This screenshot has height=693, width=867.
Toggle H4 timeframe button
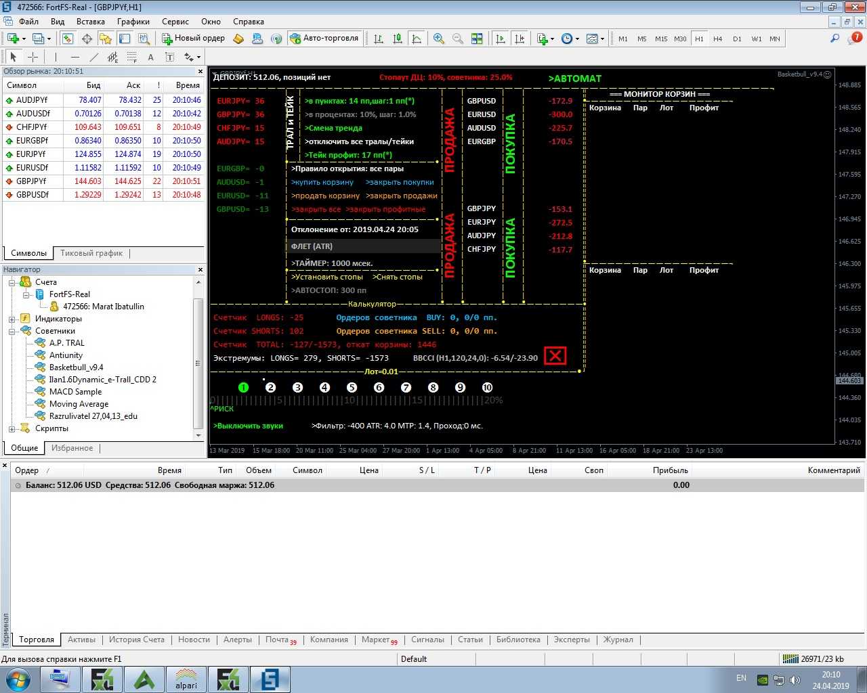(x=718, y=39)
